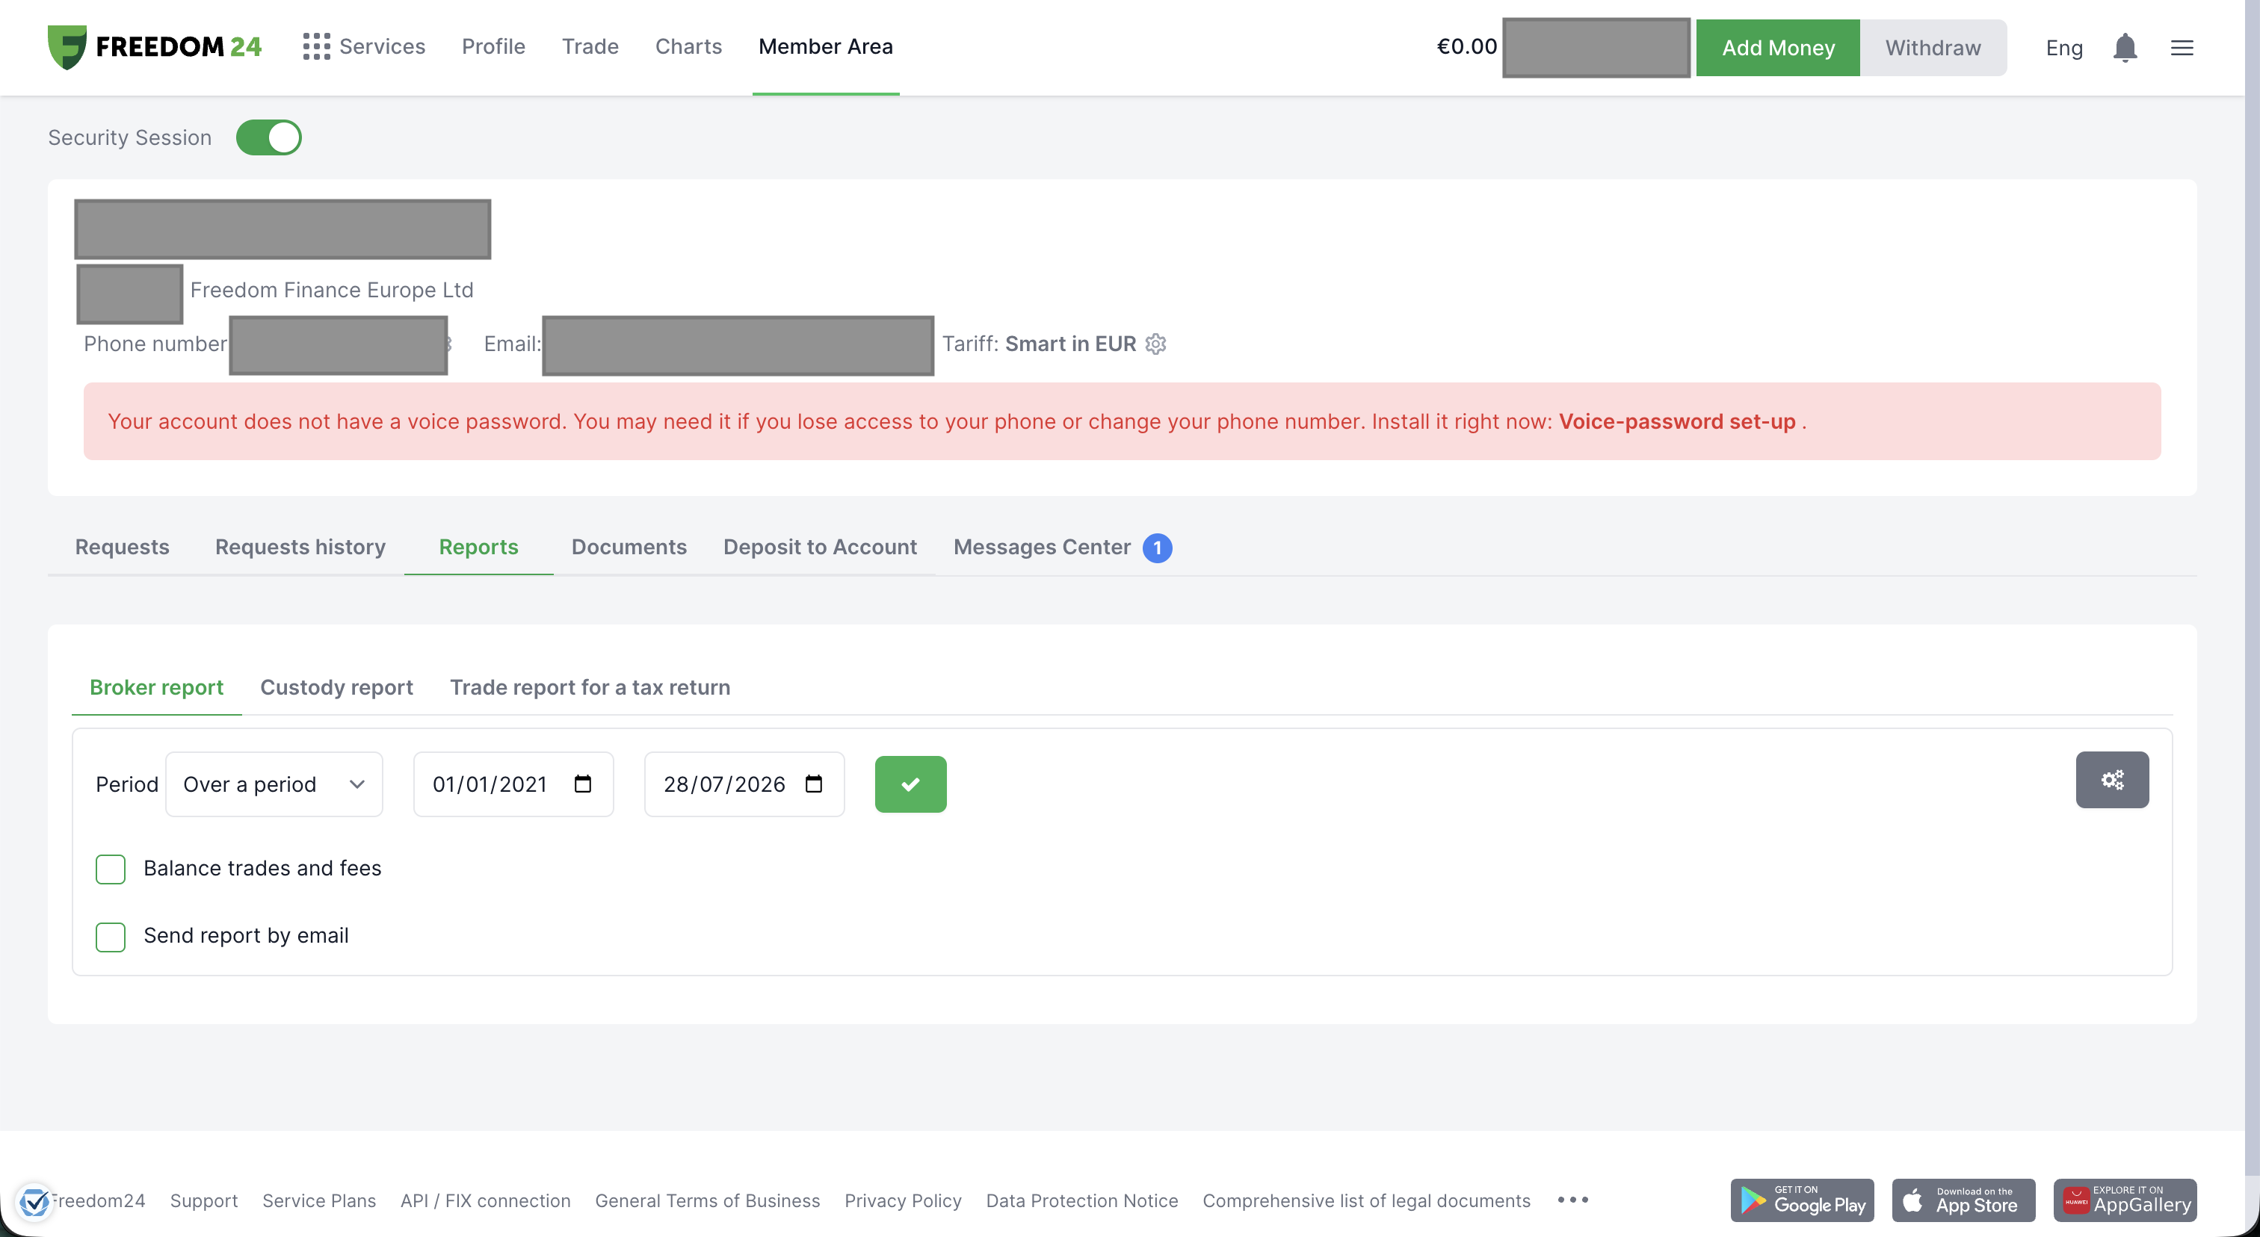2260x1237 pixels.
Task: Open Deposit to Account tab
Action: click(819, 547)
